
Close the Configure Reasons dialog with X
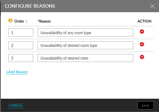point(152,6)
